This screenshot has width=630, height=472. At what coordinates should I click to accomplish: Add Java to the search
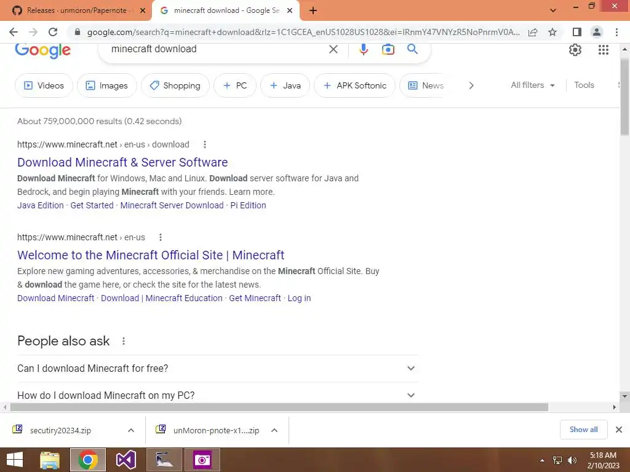coord(285,85)
